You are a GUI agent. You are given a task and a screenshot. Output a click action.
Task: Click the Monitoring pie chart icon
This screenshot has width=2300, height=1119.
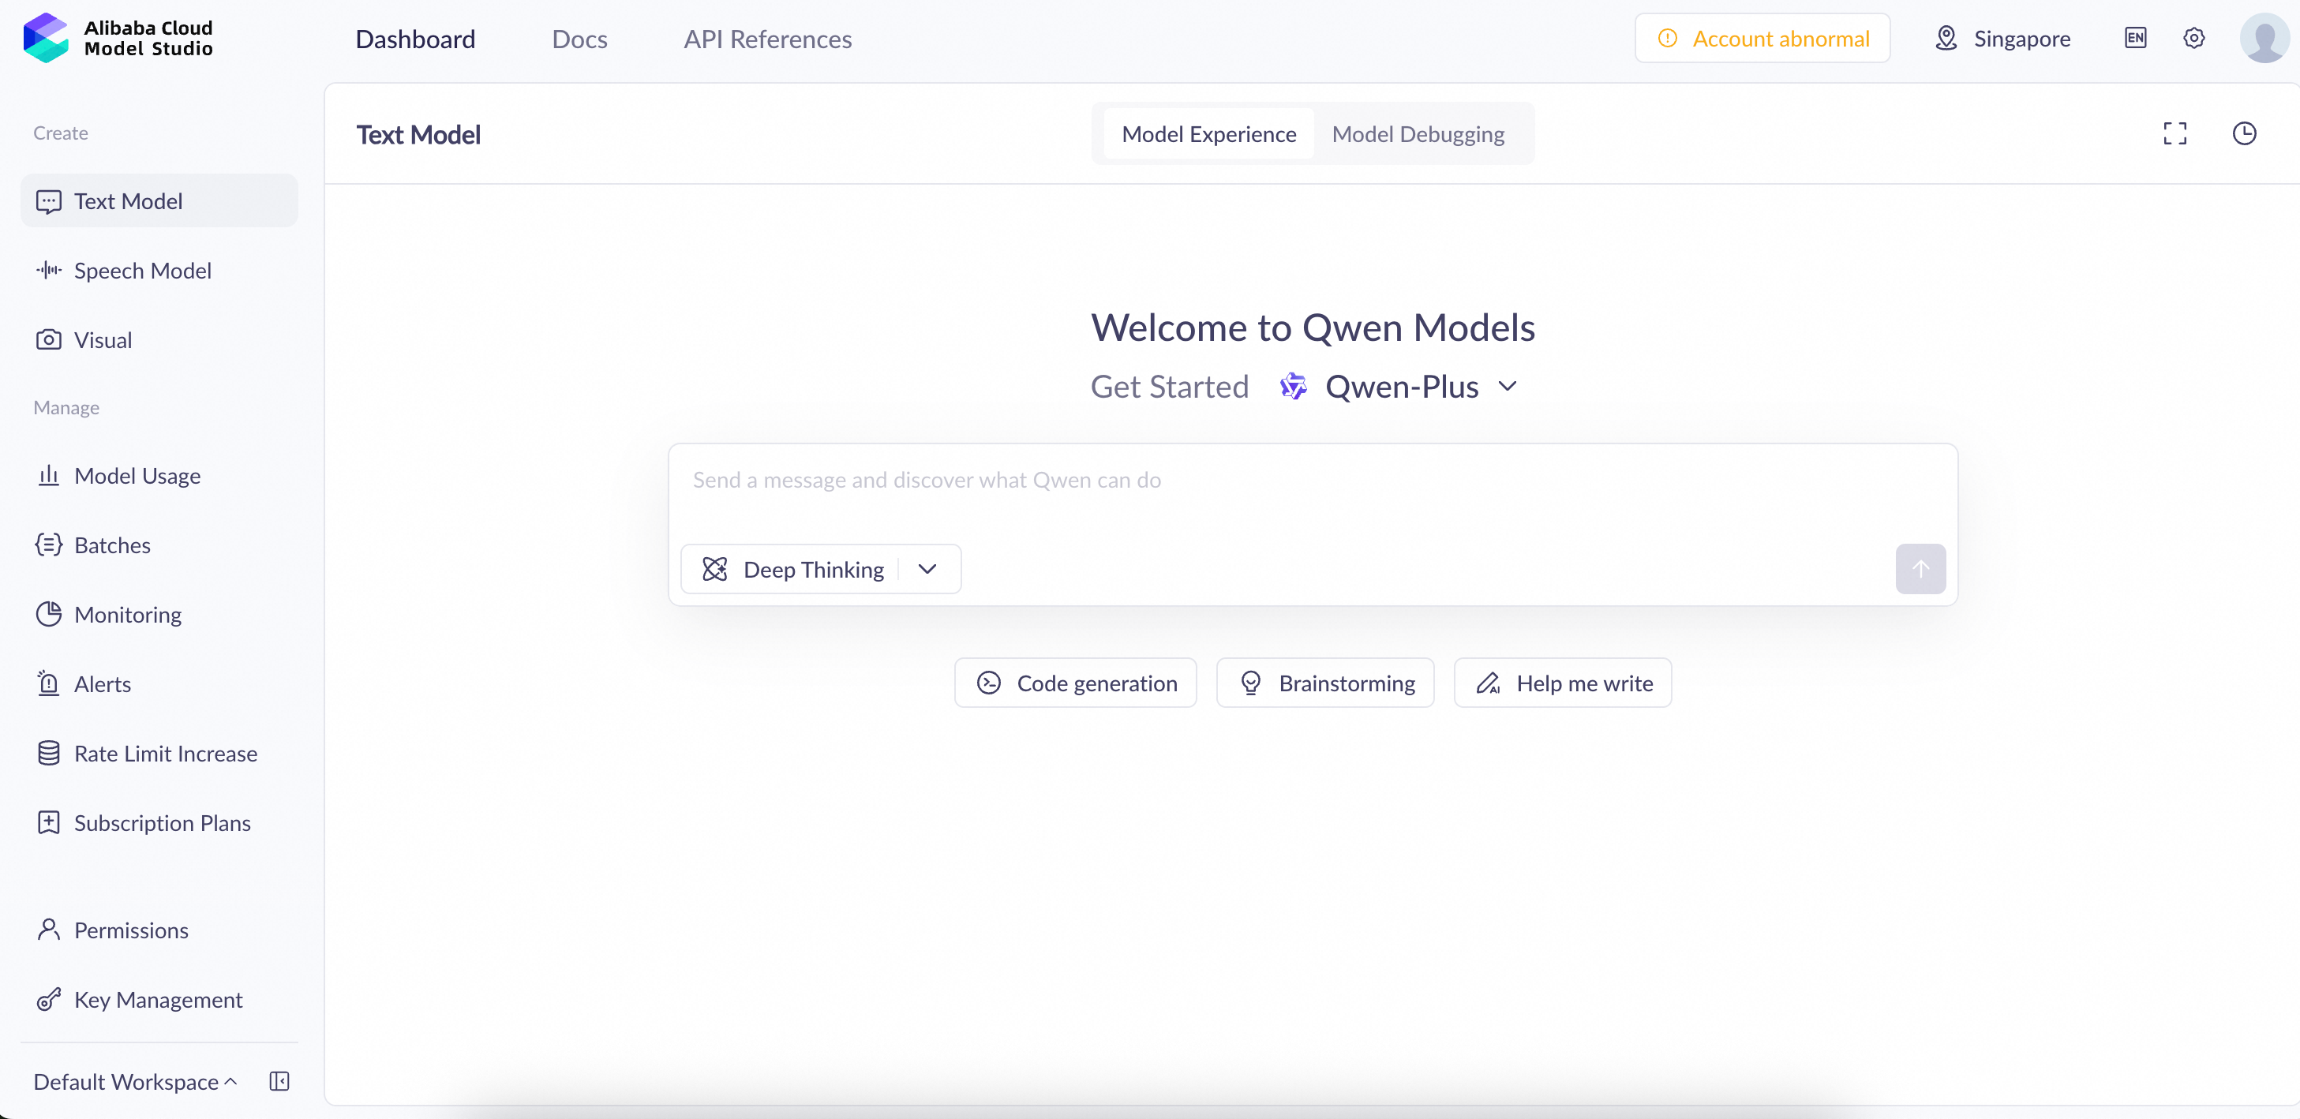tap(49, 614)
